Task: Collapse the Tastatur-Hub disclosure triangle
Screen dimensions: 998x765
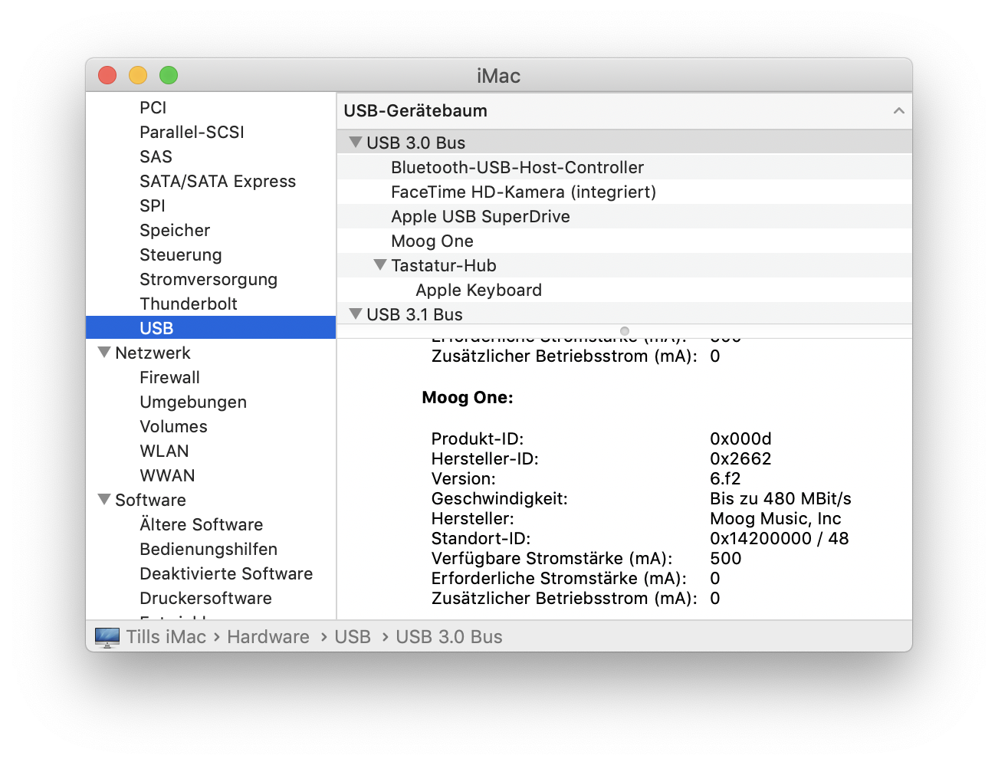Action: click(379, 265)
